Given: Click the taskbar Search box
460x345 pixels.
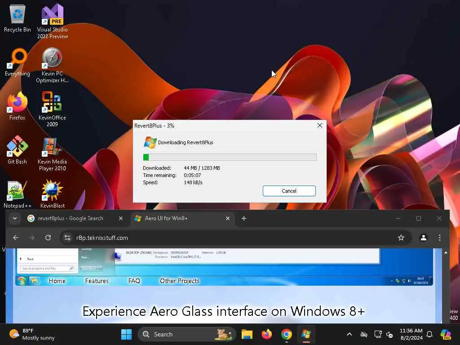Looking at the screenshot, I should 186,334.
